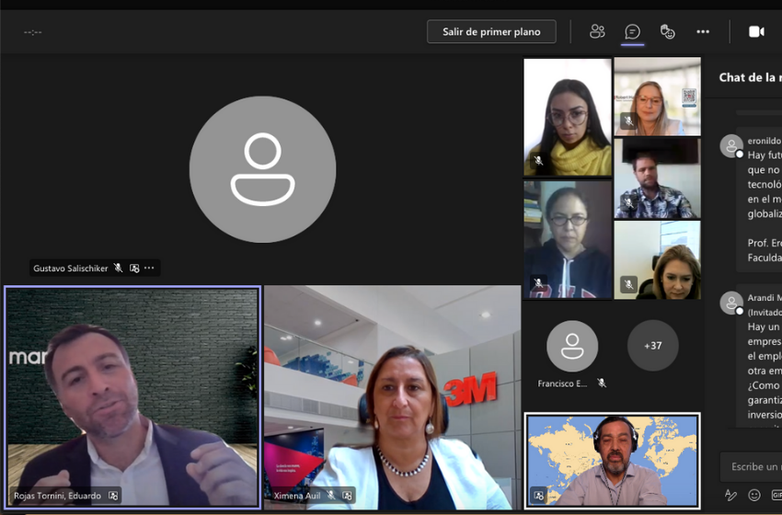Toggle the camera in the top bar
This screenshot has width=782, height=515.
click(756, 31)
